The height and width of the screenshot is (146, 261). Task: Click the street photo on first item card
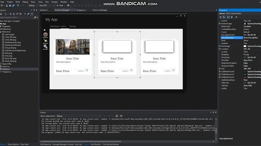tap(73, 47)
